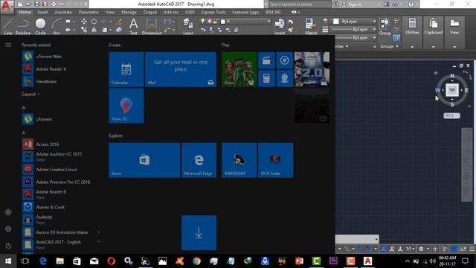Expand the Groups panel
Image resolution: width=476 pixels, height=268 pixels.
coord(389,46)
